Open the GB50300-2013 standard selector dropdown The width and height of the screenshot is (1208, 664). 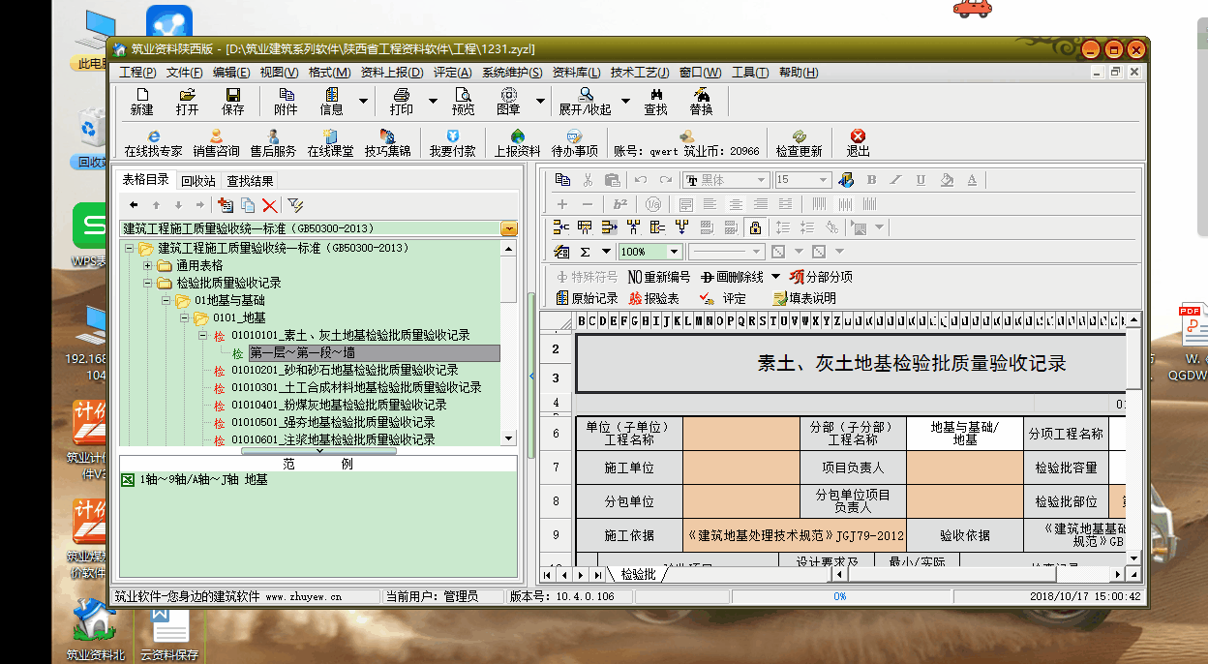click(509, 228)
